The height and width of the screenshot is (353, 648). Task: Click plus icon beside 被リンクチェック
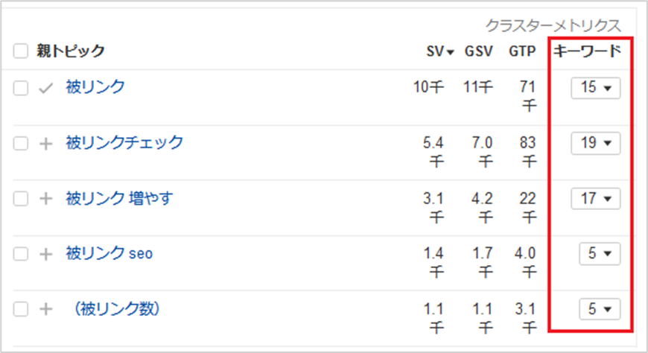tap(46, 144)
